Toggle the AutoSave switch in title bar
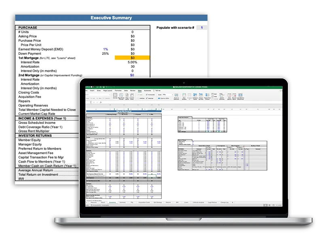The height and width of the screenshot is (242, 326). [93, 87]
